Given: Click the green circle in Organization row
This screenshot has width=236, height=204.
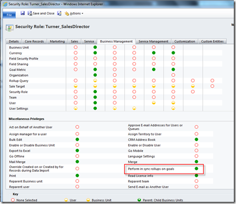Looking at the screenshot, I should click(x=95, y=75).
